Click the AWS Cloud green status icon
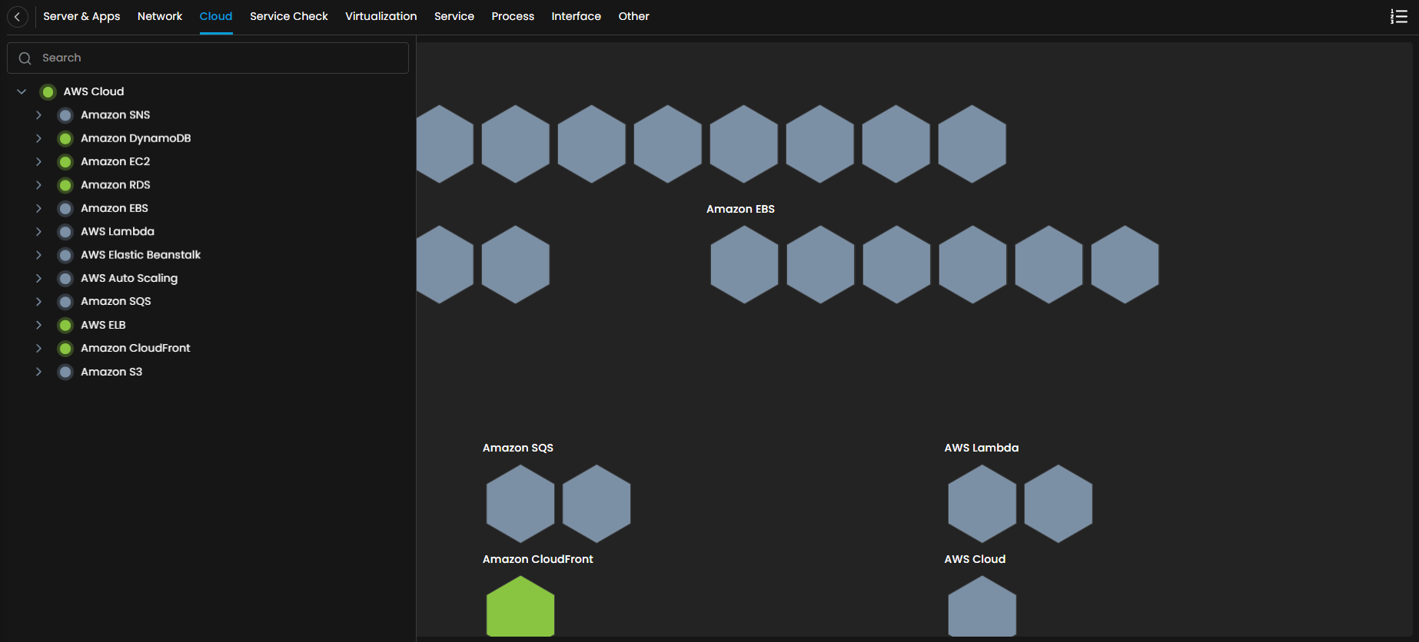The image size is (1419, 642). click(48, 92)
